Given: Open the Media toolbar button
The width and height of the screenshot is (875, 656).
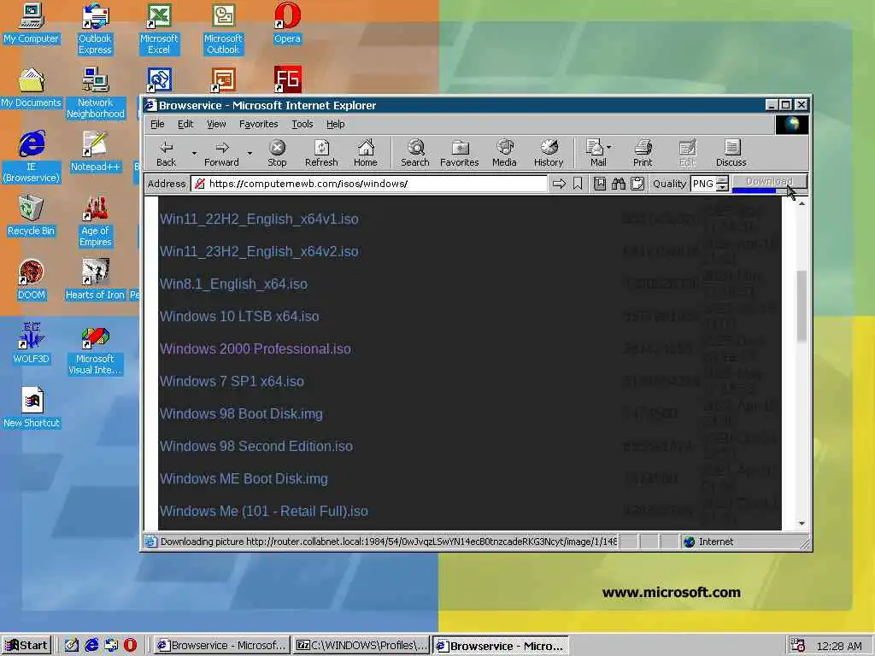Looking at the screenshot, I should coord(504,154).
